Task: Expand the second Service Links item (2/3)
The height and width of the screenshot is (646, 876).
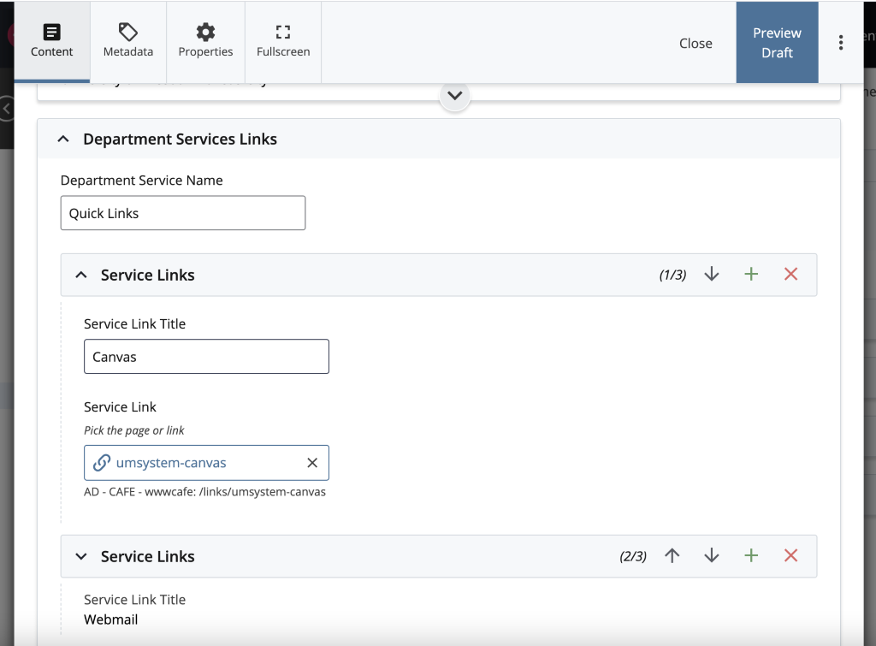Action: 81,557
